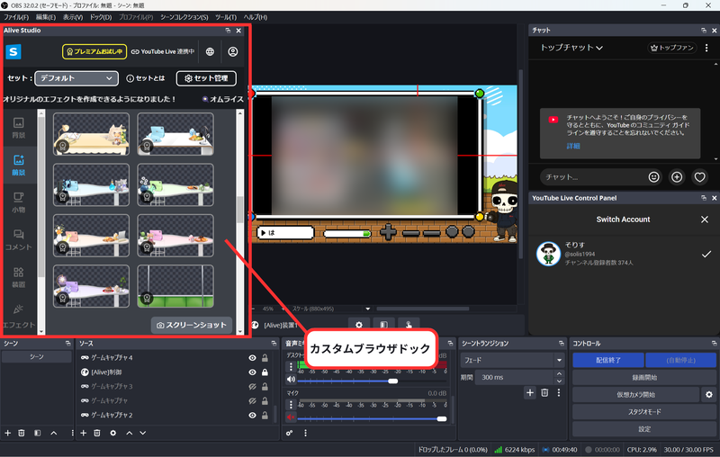Expand the トップチャット chat mode dropdown
This screenshot has width=720, height=457.
click(x=571, y=48)
